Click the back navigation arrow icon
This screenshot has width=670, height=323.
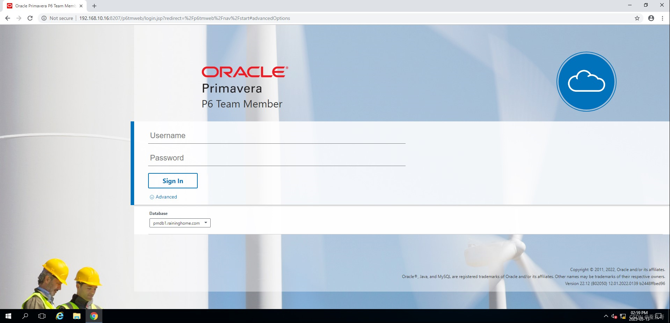(x=7, y=18)
